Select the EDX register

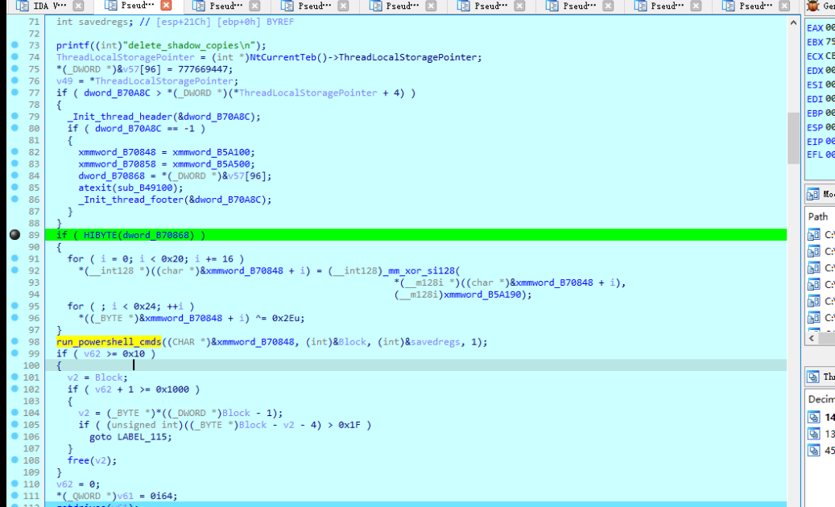(x=815, y=70)
